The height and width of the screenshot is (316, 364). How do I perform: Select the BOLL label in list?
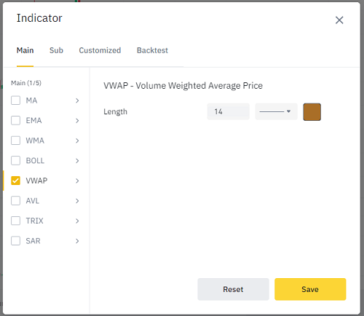click(x=35, y=161)
